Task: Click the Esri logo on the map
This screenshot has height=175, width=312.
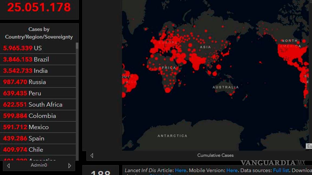Action: [309, 146]
